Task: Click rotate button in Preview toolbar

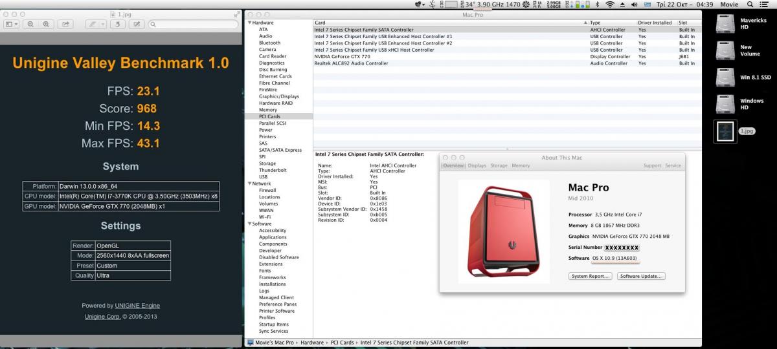Action: (x=118, y=24)
